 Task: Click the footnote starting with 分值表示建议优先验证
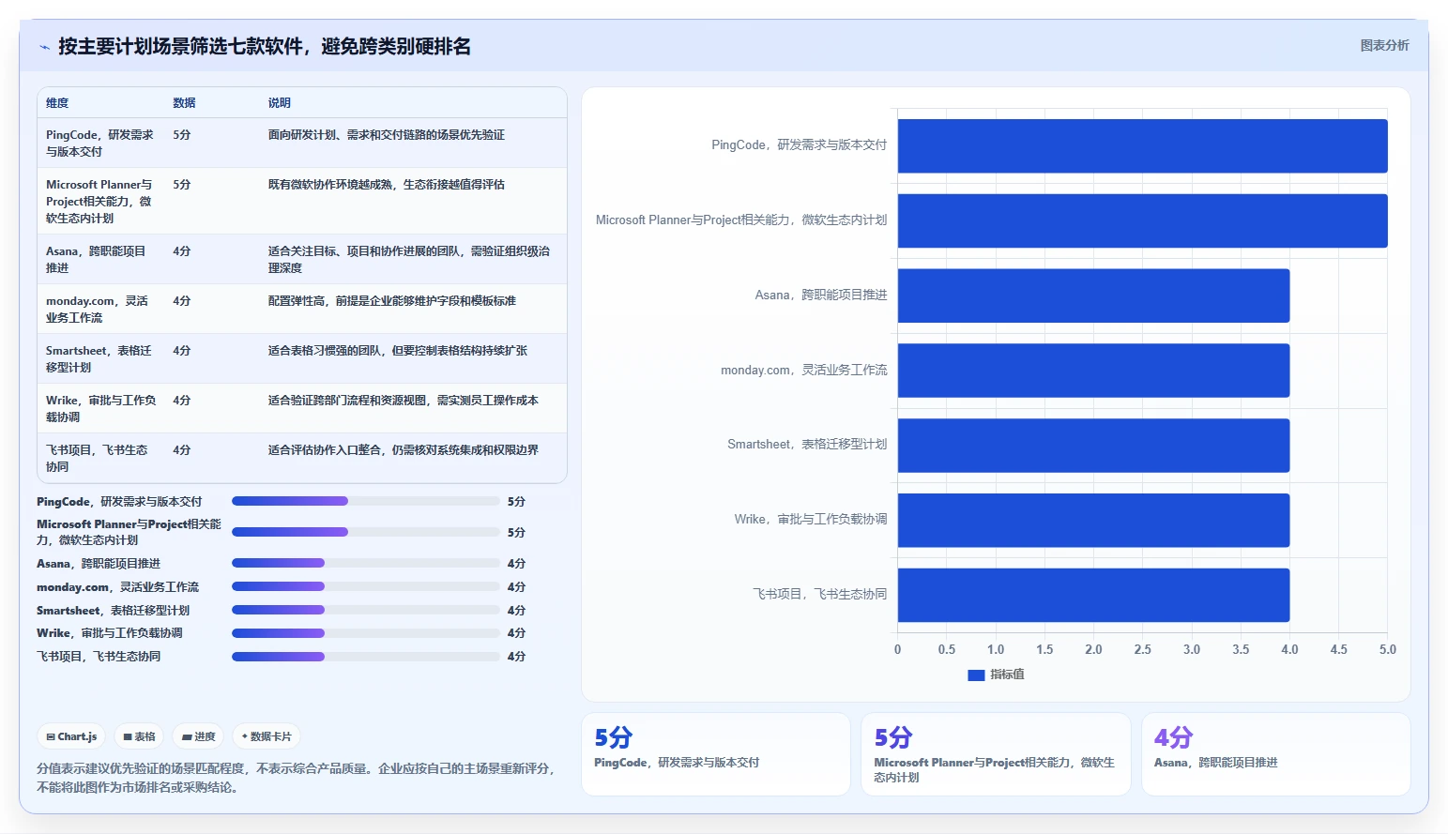[296, 778]
